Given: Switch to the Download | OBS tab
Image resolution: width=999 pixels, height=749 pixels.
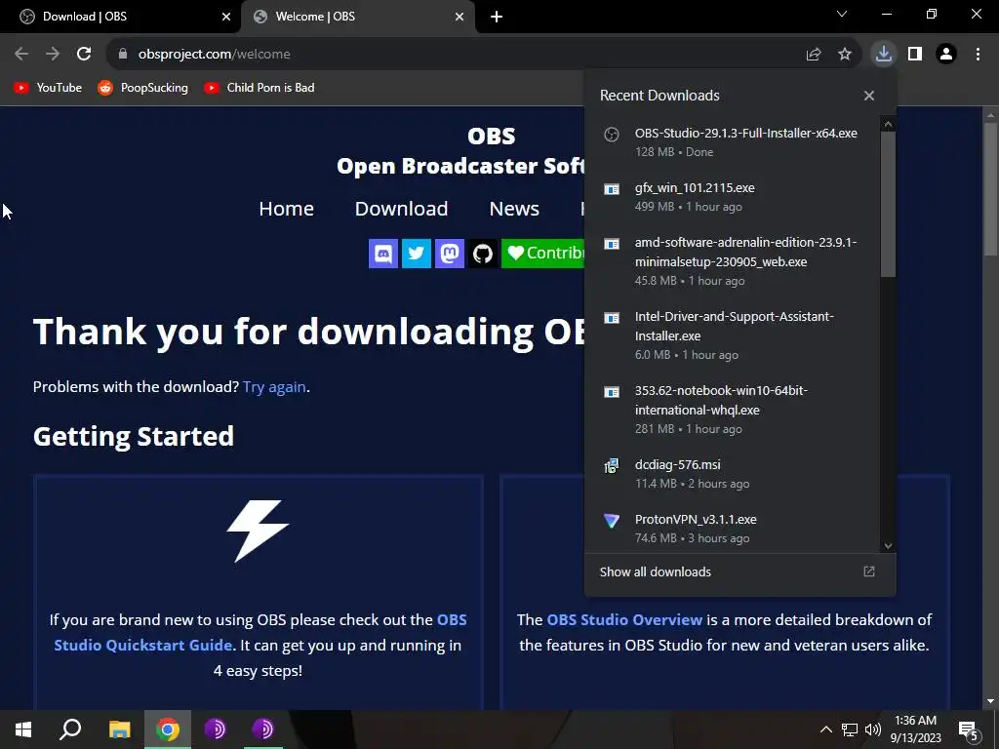Looking at the screenshot, I should tap(120, 17).
